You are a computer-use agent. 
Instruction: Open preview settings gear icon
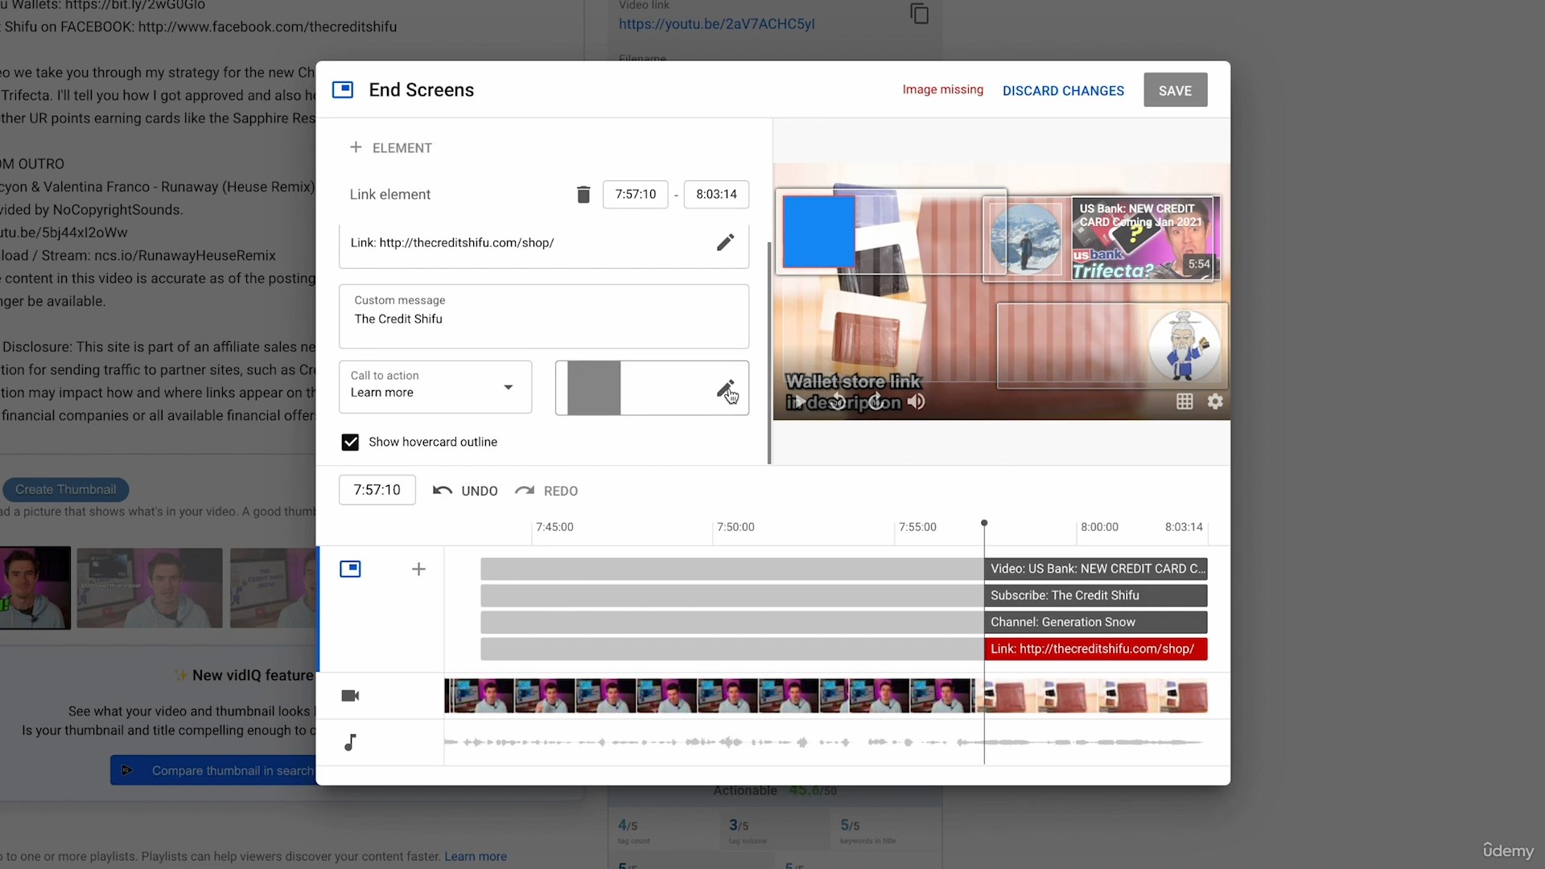coord(1215,402)
